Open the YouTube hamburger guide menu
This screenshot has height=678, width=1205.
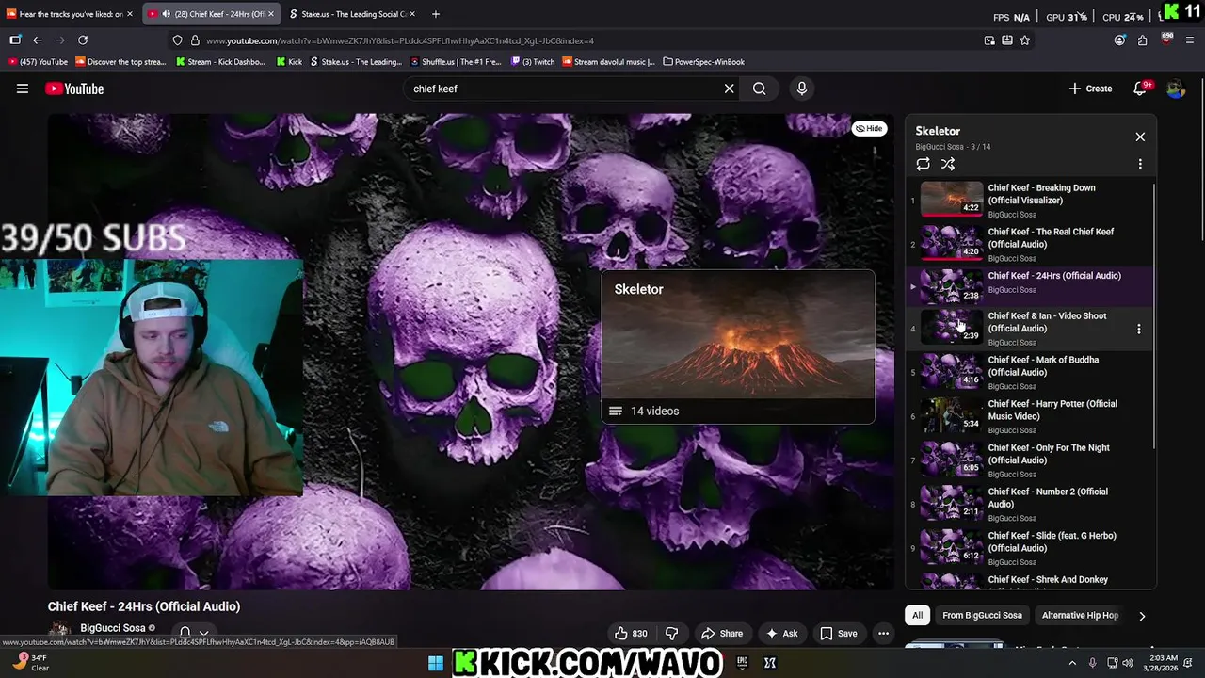click(x=23, y=89)
